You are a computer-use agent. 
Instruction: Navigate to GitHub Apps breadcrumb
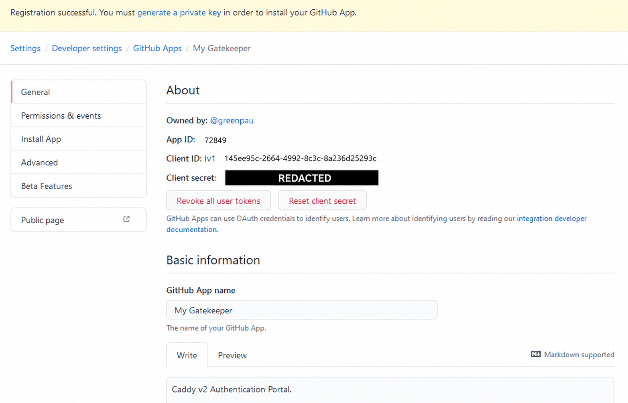point(157,48)
